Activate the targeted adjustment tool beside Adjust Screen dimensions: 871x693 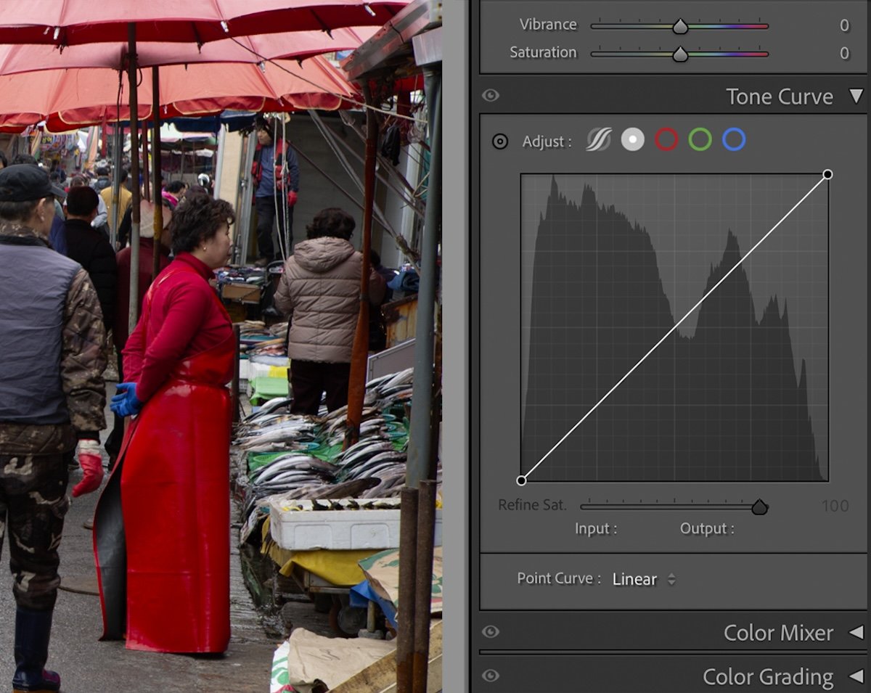(x=500, y=142)
